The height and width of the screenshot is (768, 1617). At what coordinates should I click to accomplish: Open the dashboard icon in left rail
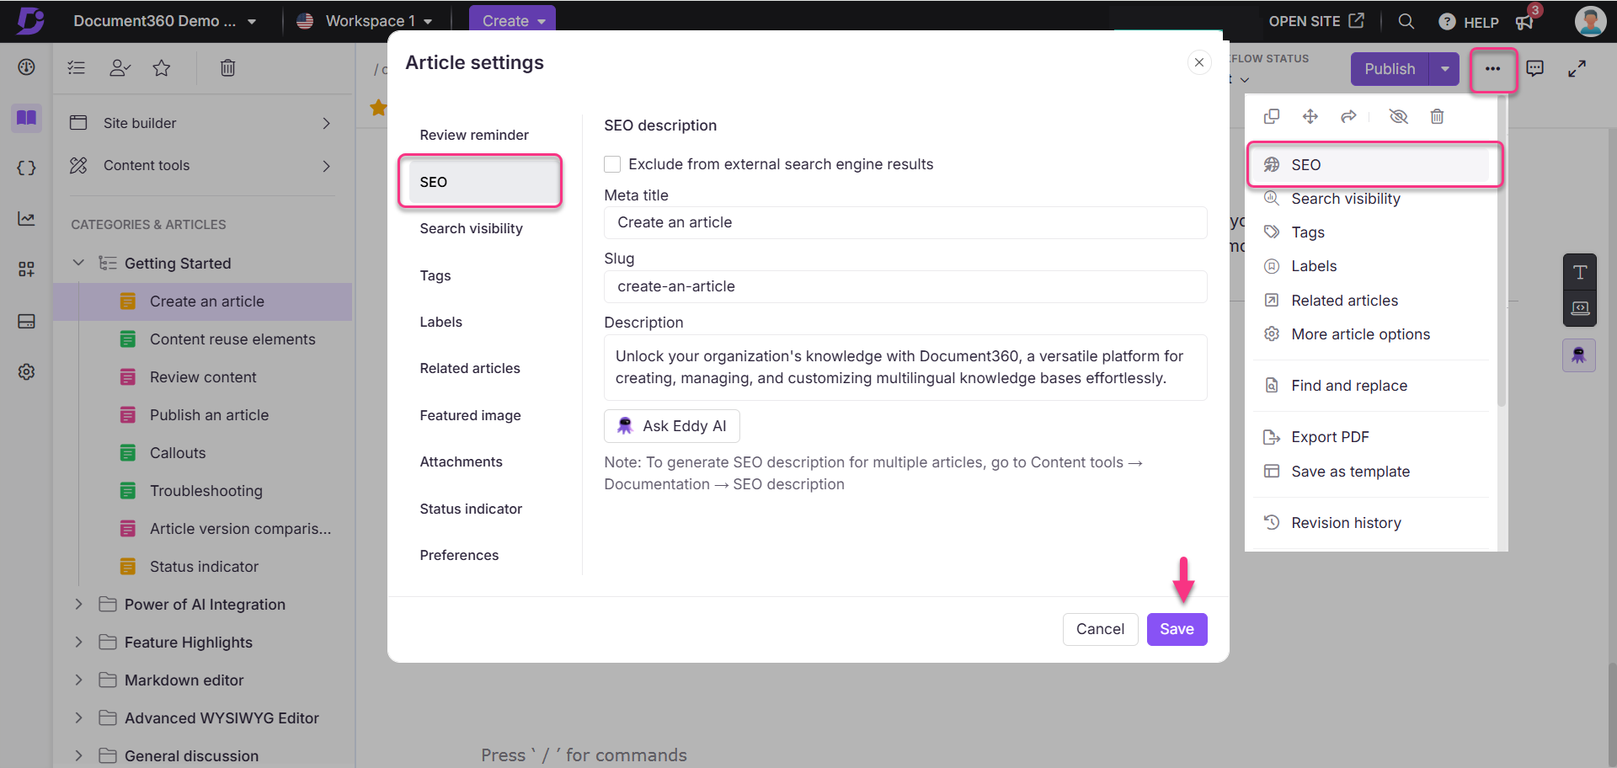[27, 67]
